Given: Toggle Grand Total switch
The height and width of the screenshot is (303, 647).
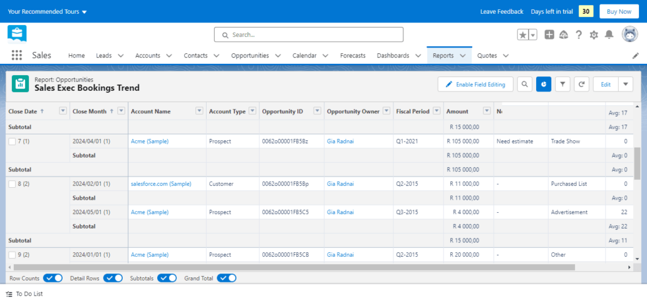Looking at the screenshot, I should 227,278.
